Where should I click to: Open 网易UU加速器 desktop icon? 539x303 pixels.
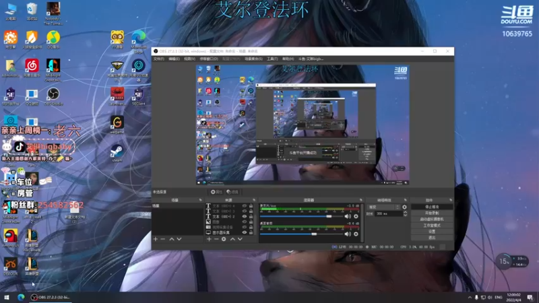click(x=139, y=70)
